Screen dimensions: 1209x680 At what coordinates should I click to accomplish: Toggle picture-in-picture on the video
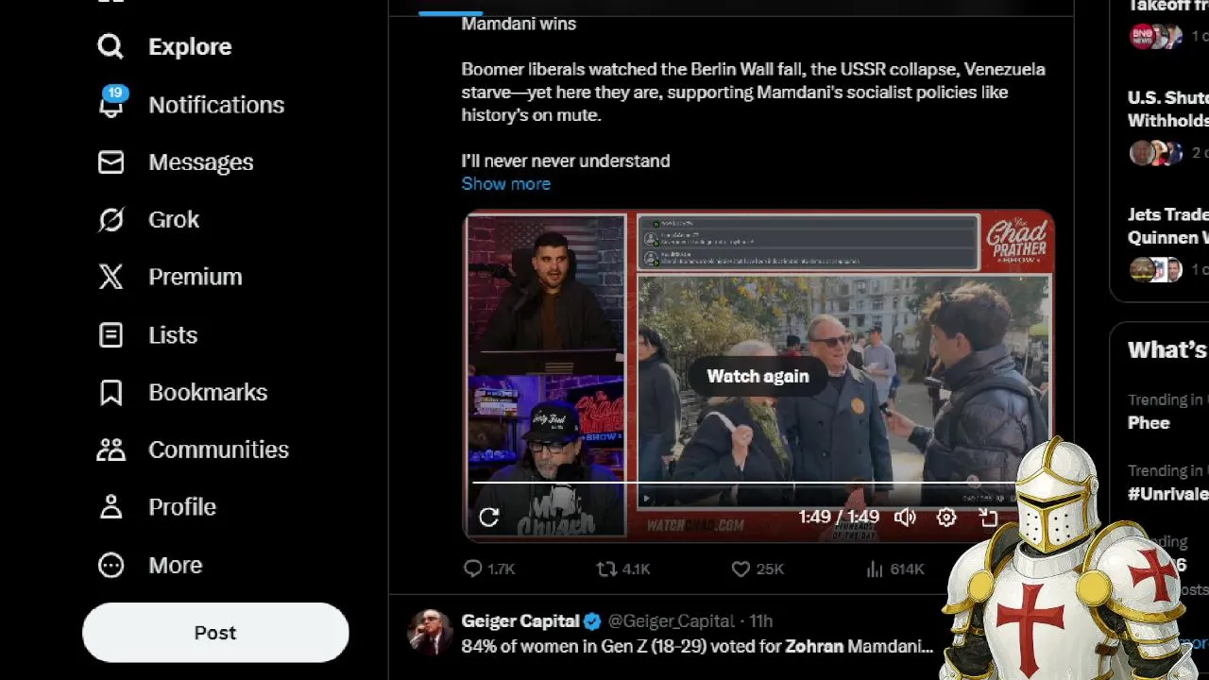point(988,517)
